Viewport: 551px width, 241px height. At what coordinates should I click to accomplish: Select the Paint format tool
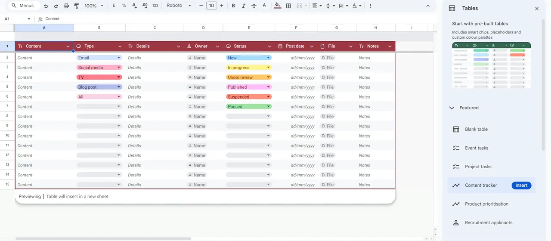[76, 6]
